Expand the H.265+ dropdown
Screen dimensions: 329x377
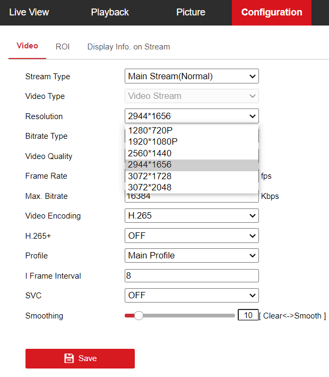point(192,236)
